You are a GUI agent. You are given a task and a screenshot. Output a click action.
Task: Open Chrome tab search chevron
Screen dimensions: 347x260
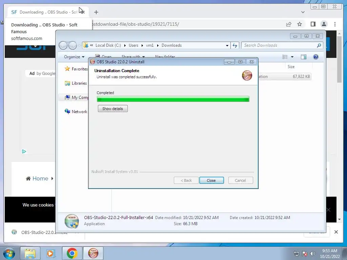click(303, 12)
